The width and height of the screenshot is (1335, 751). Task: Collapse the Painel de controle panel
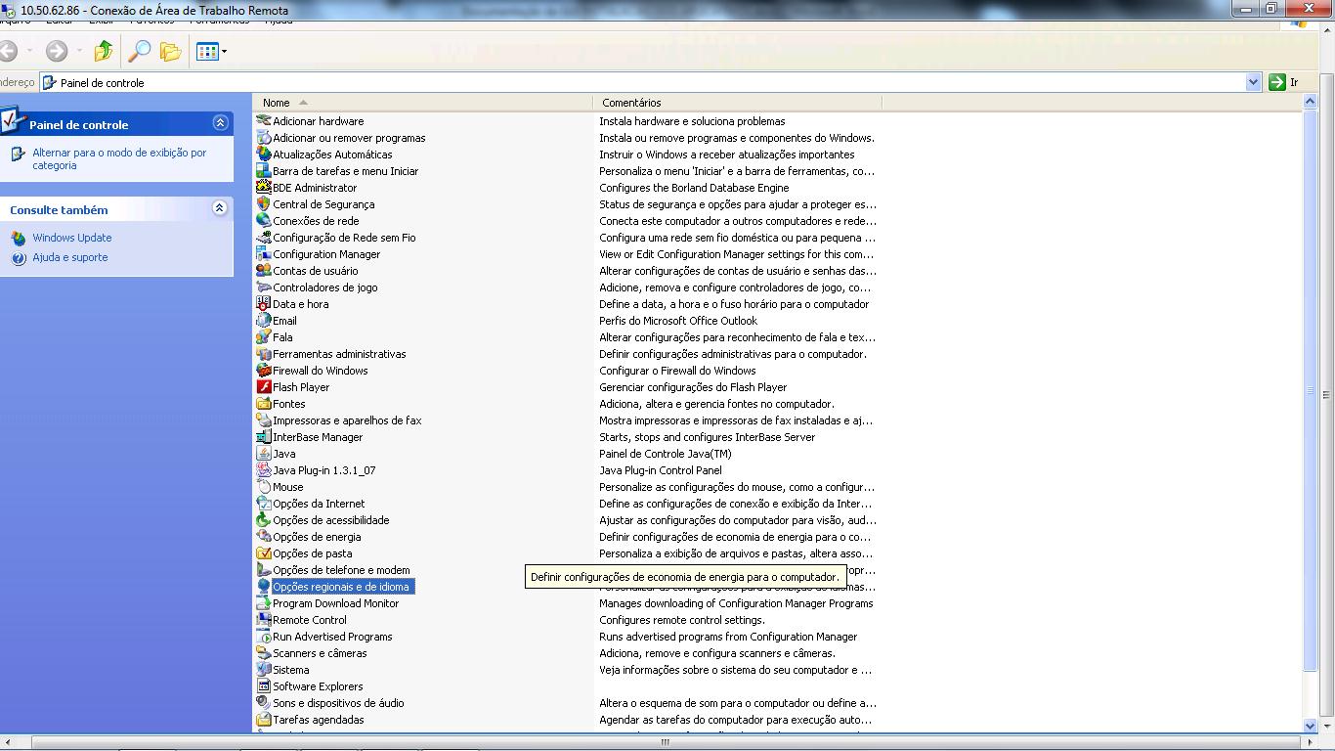click(x=220, y=123)
